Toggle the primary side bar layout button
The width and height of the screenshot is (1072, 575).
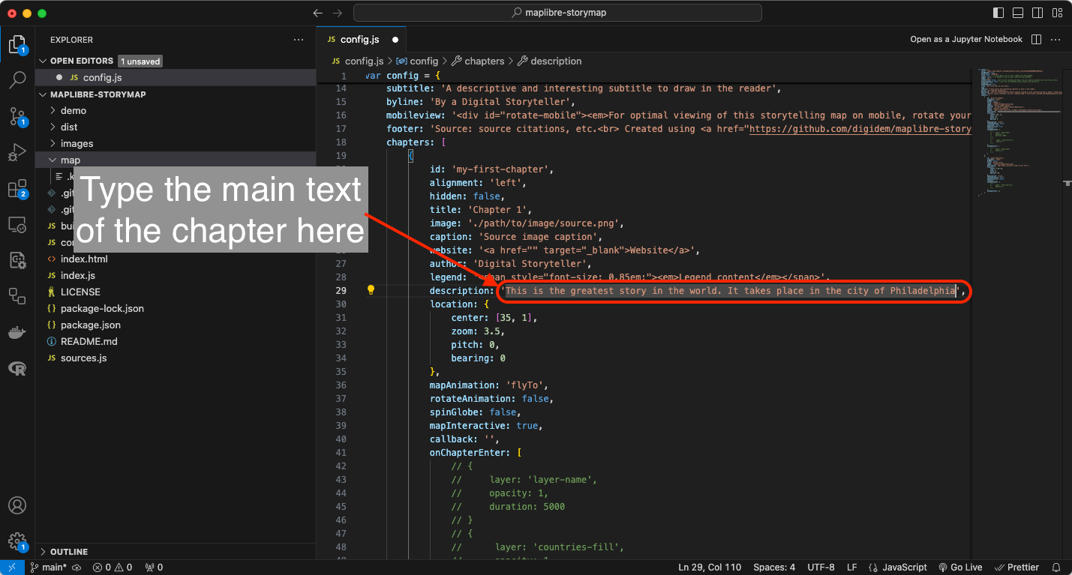(998, 13)
